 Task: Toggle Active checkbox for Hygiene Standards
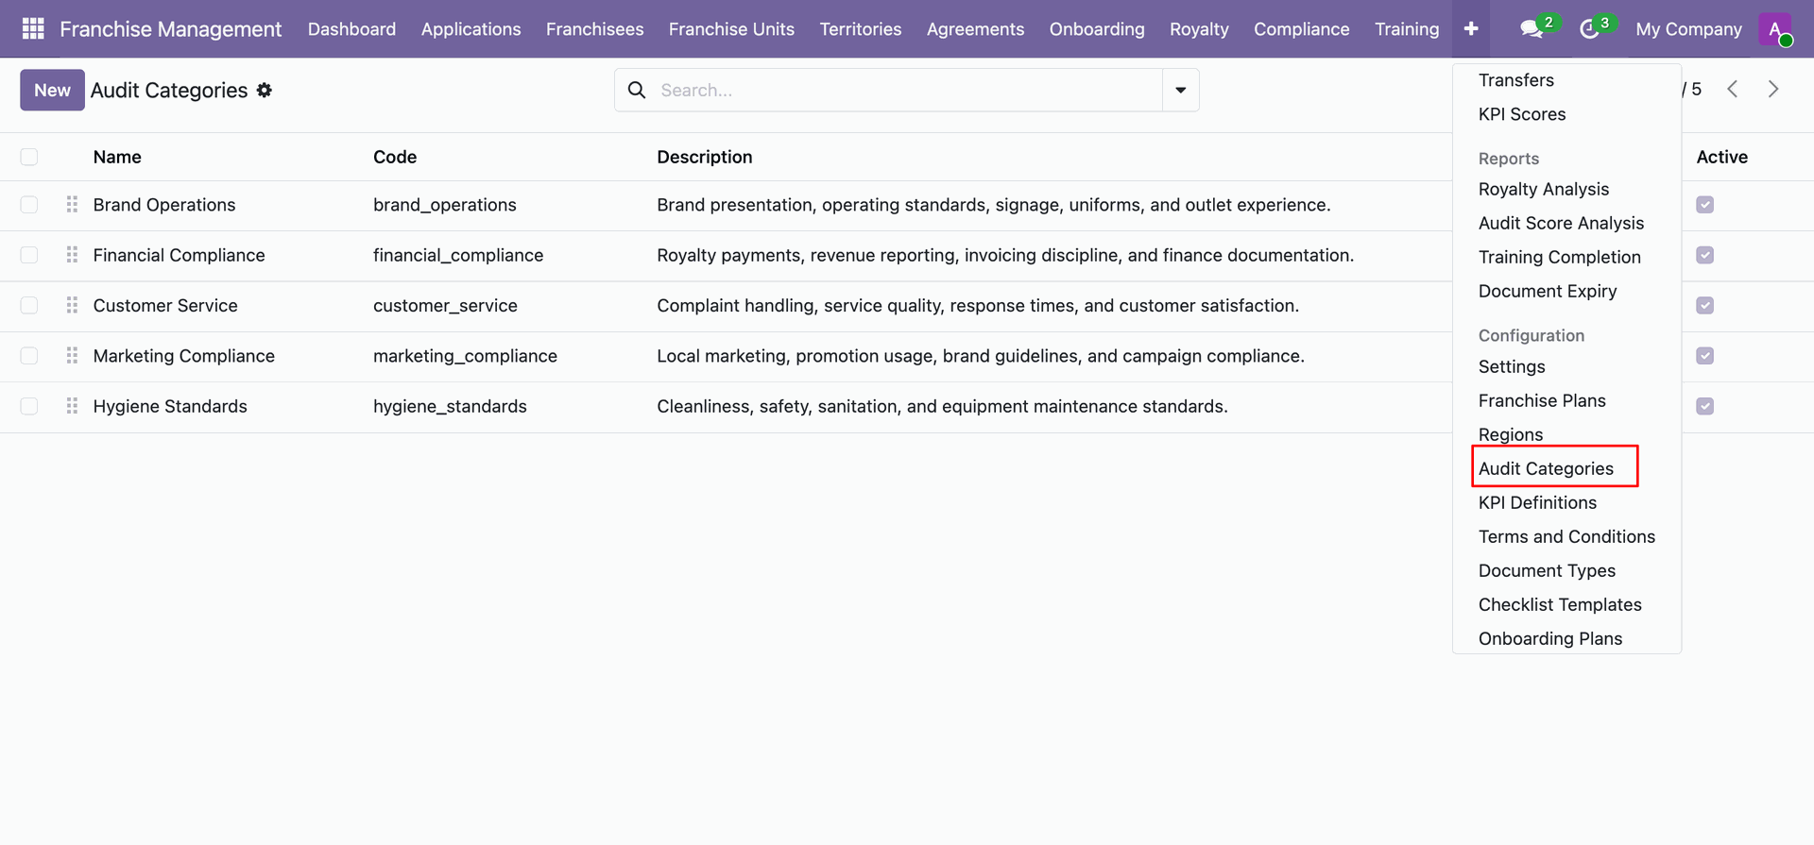point(1705,406)
